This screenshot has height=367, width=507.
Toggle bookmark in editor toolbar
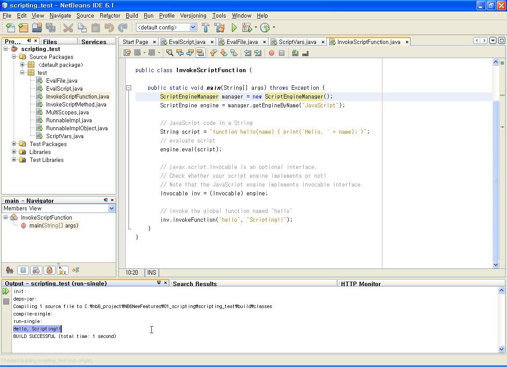tap(234, 53)
